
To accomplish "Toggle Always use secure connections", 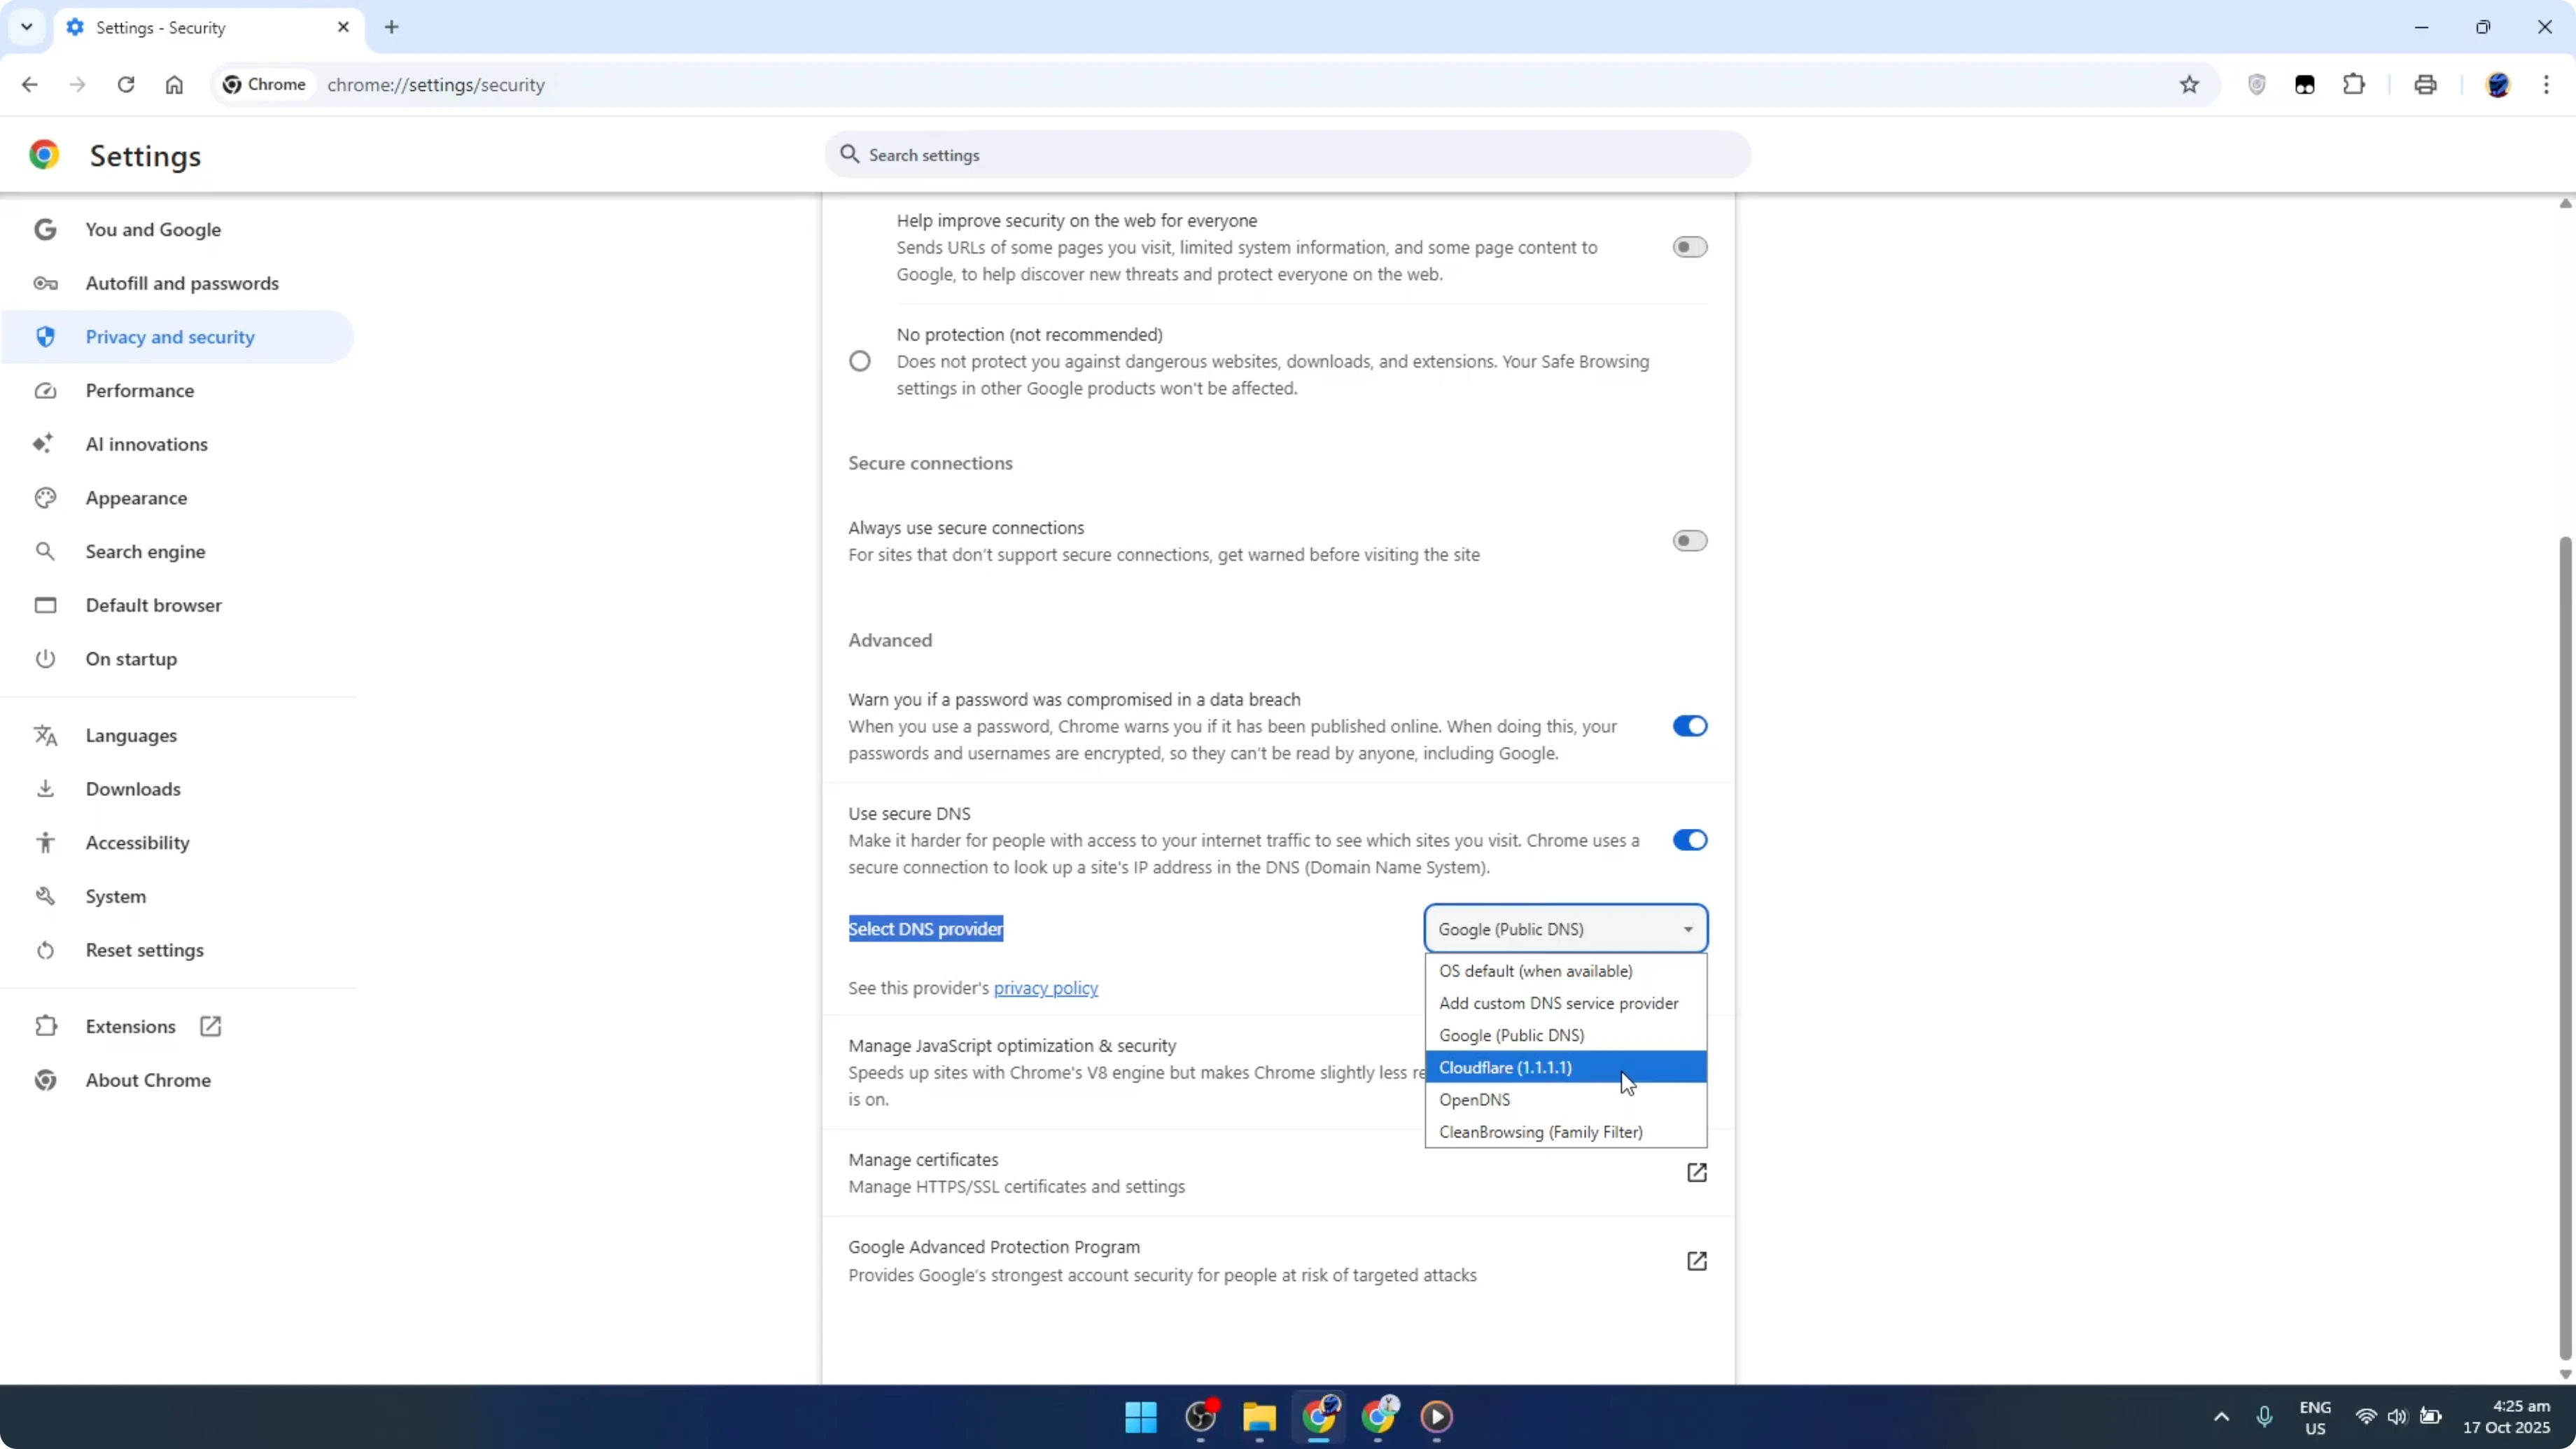I will pyautogui.click(x=1689, y=540).
